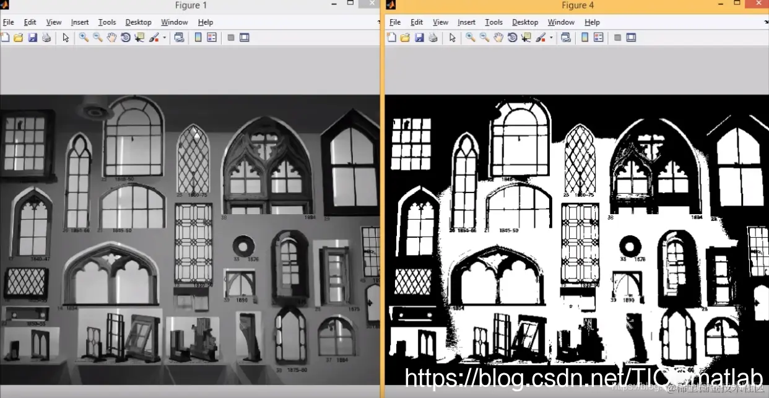
Task: Maximize the Figure 4 window
Action: [x=737, y=4]
